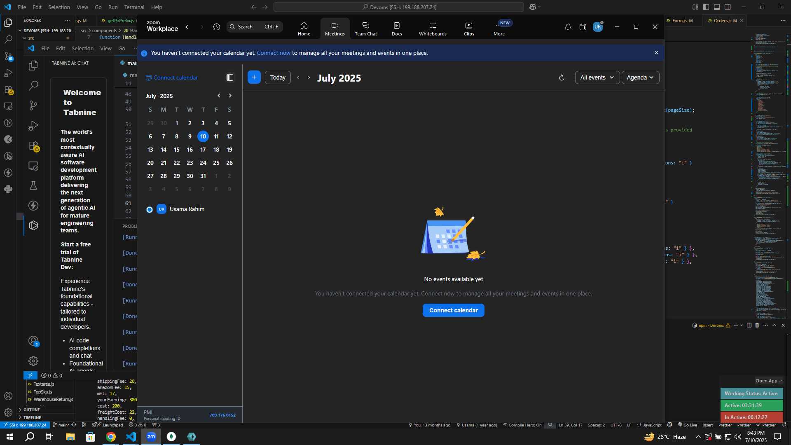Toggle VS Code bottom panel layout
The height and width of the screenshot is (445, 791).
(717, 7)
